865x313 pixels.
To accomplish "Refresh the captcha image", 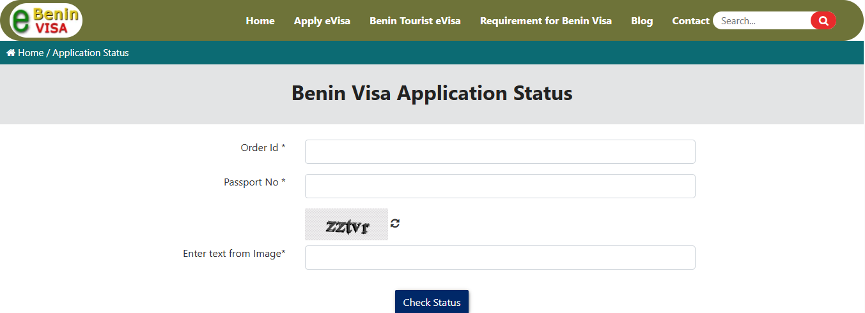I will pyautogui.click(x=395, y=223).
